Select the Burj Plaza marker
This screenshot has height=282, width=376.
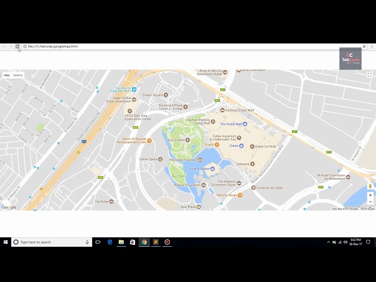tap(199, 207)
